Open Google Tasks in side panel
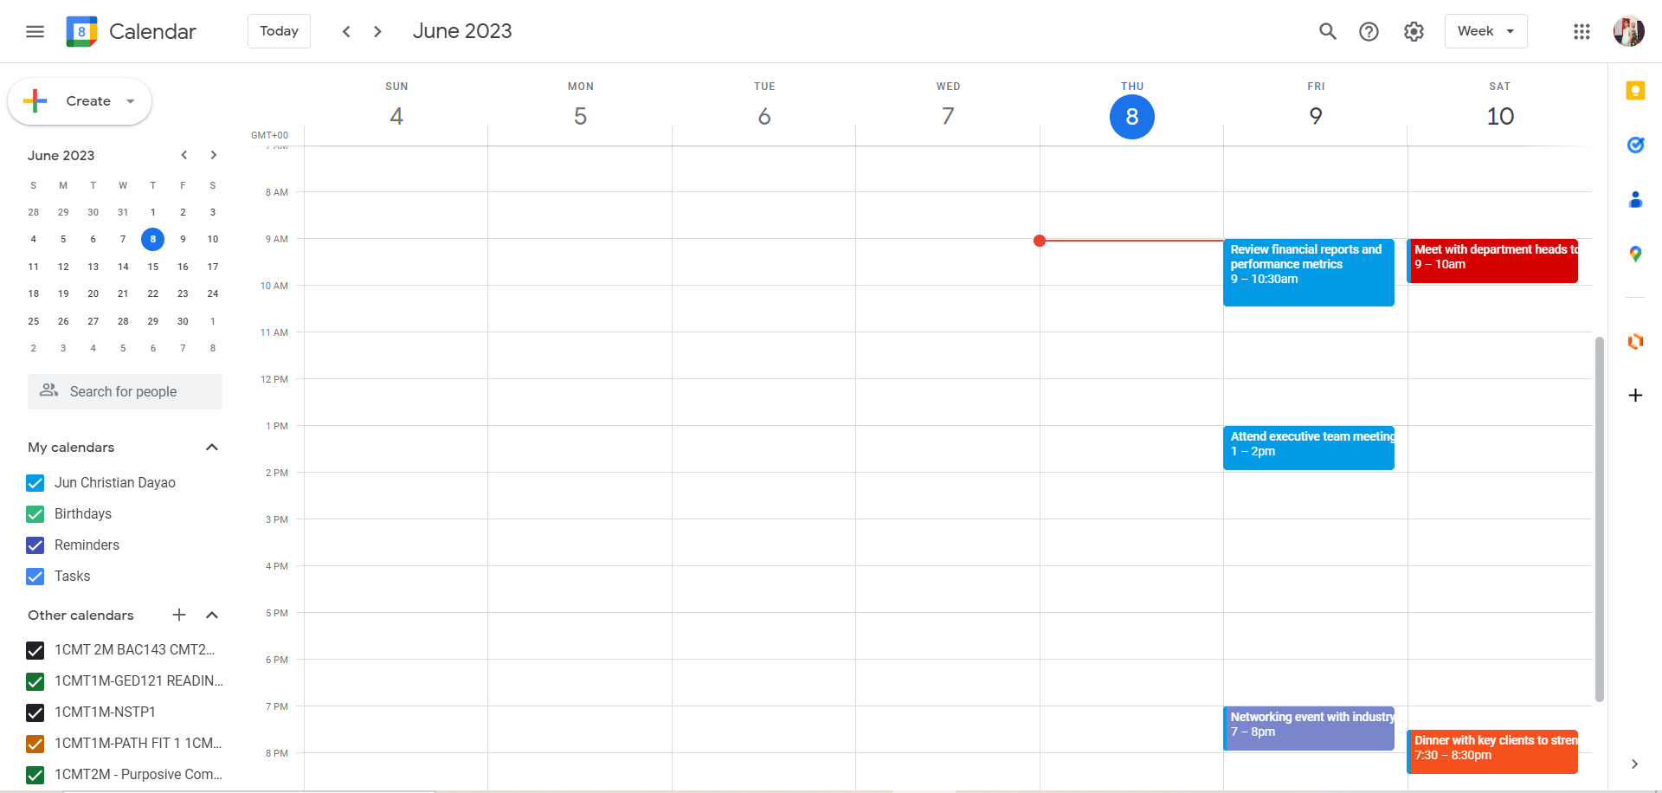This screenshot has width=1662, height=793. click(1635, 145)
